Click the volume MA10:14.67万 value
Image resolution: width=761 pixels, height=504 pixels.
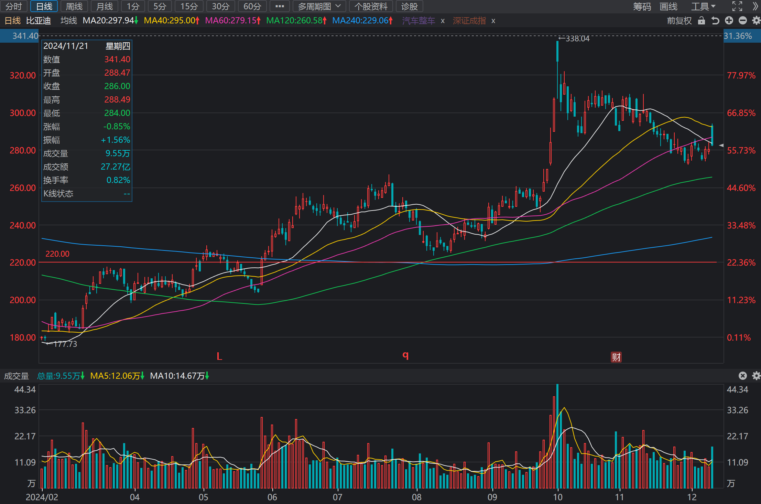(x=180, y=376)
